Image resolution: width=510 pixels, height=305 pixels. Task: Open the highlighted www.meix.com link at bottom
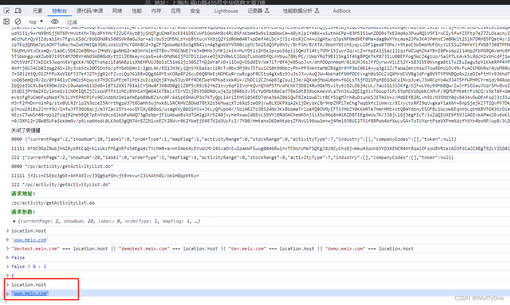(30, 293)
